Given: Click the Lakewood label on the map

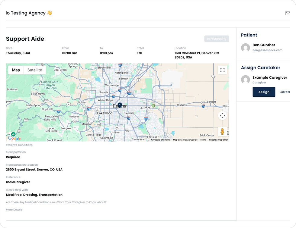Looking at the screenshot, I should click(105, 113).
